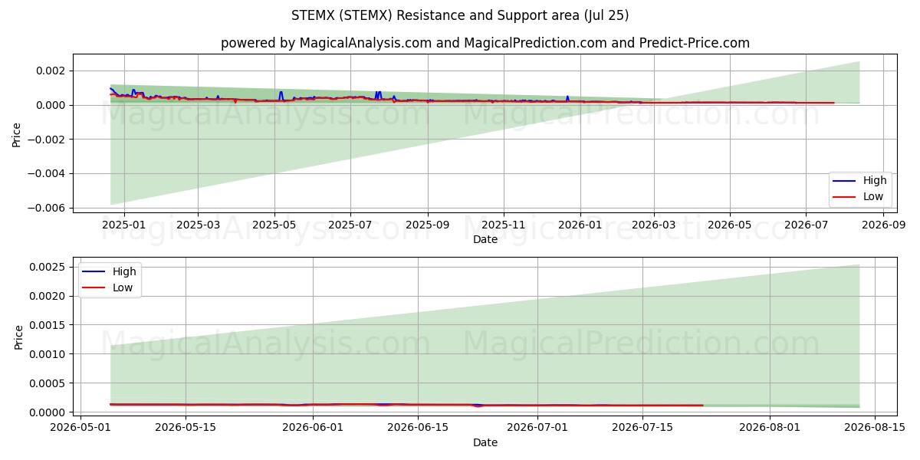Click the '2026-01' tick label on the top chart
The height and width of the screenshot is (460, 920).
(x=580, y=226)
